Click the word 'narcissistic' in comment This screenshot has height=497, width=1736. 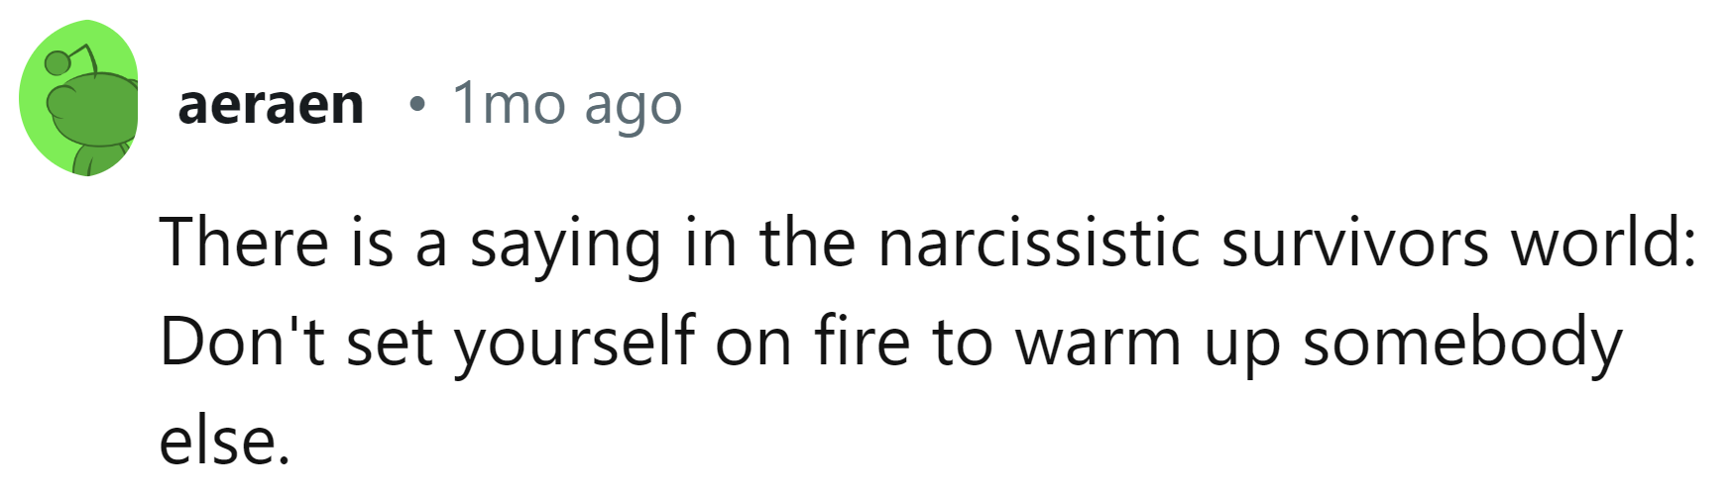point(1039,243)
